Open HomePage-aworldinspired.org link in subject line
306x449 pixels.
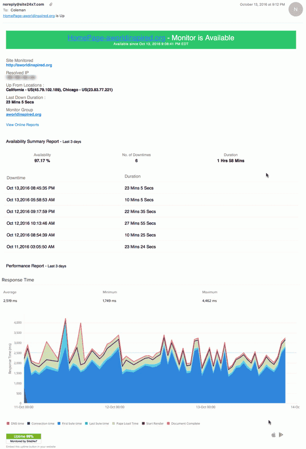point(29,16)
